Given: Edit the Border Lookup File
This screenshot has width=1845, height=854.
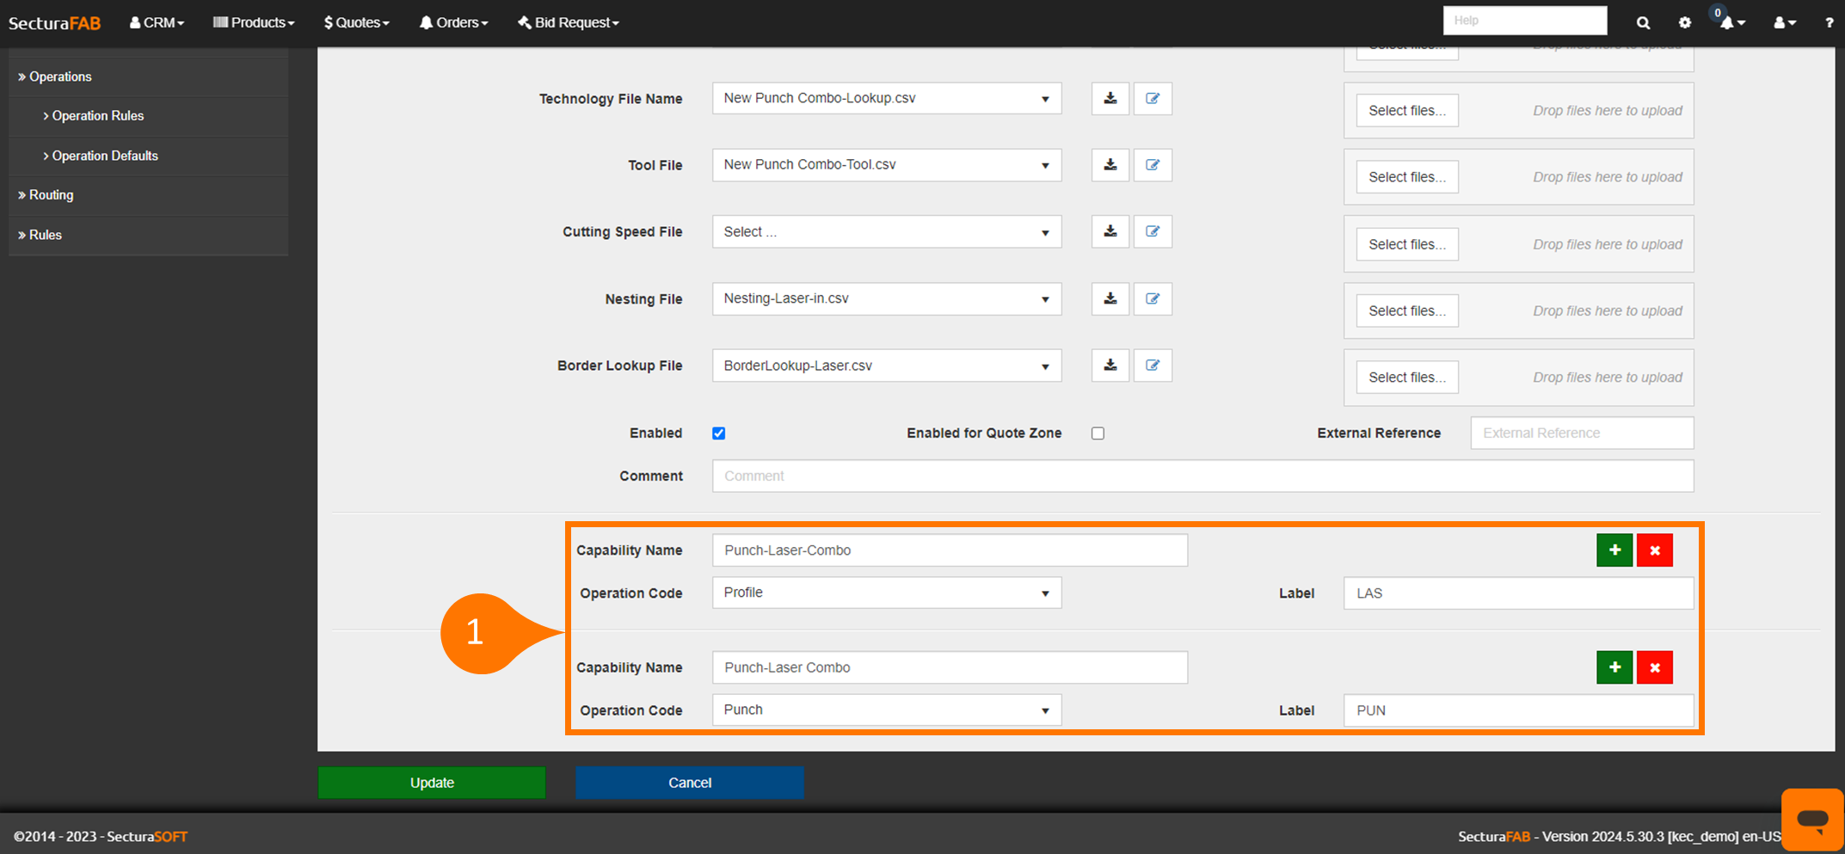Looking at the screenshot, I should click(x=1152, y=366).
